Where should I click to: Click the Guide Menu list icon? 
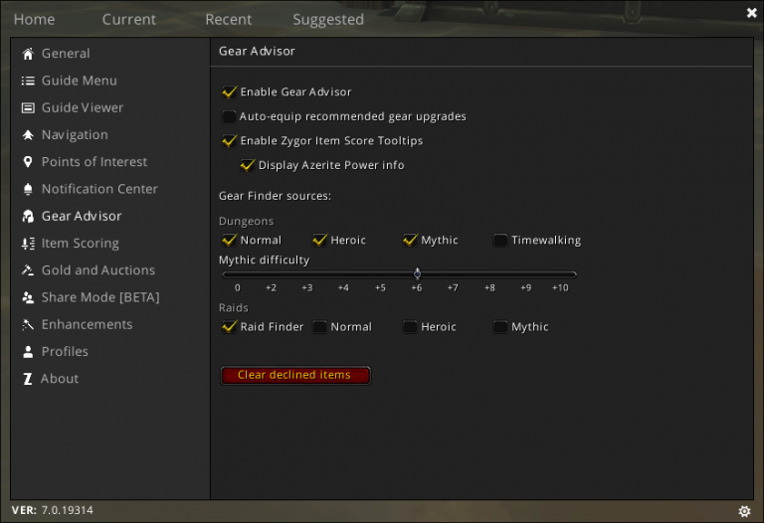tap(28, 81)
